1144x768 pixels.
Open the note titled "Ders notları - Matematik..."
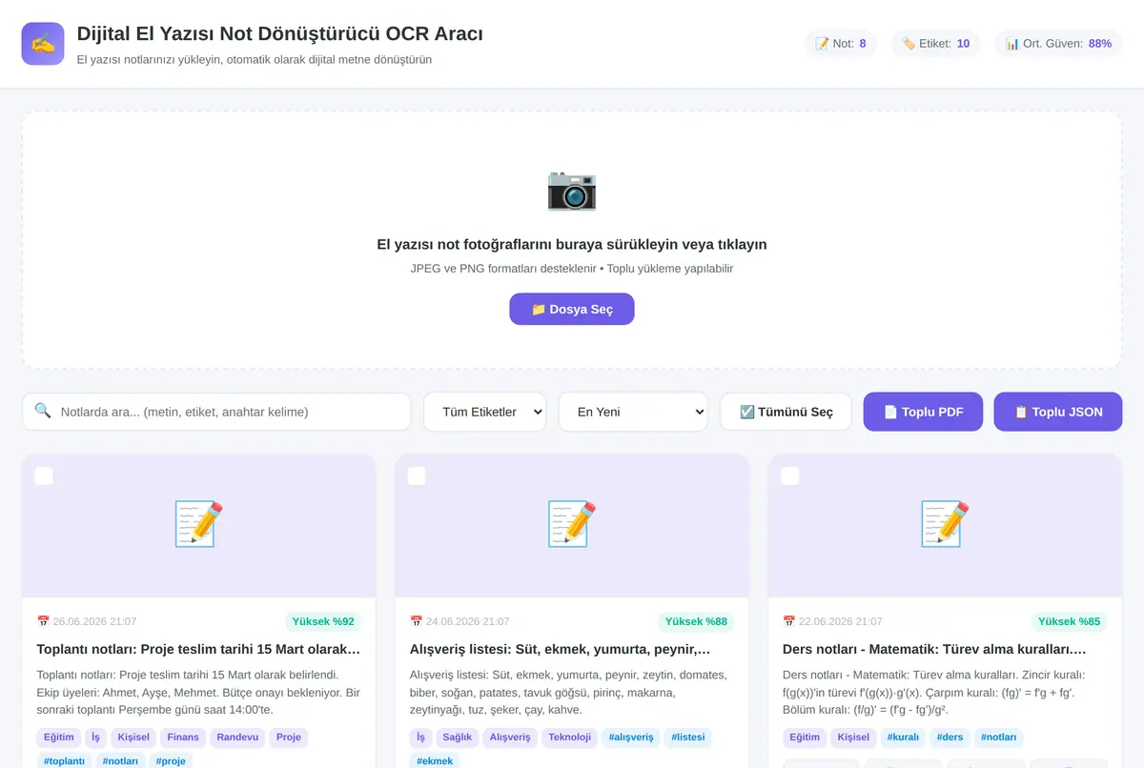click(934, 650)
